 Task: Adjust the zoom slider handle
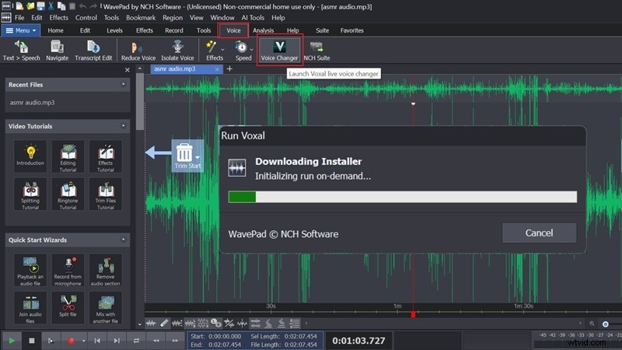coord(606,324)
